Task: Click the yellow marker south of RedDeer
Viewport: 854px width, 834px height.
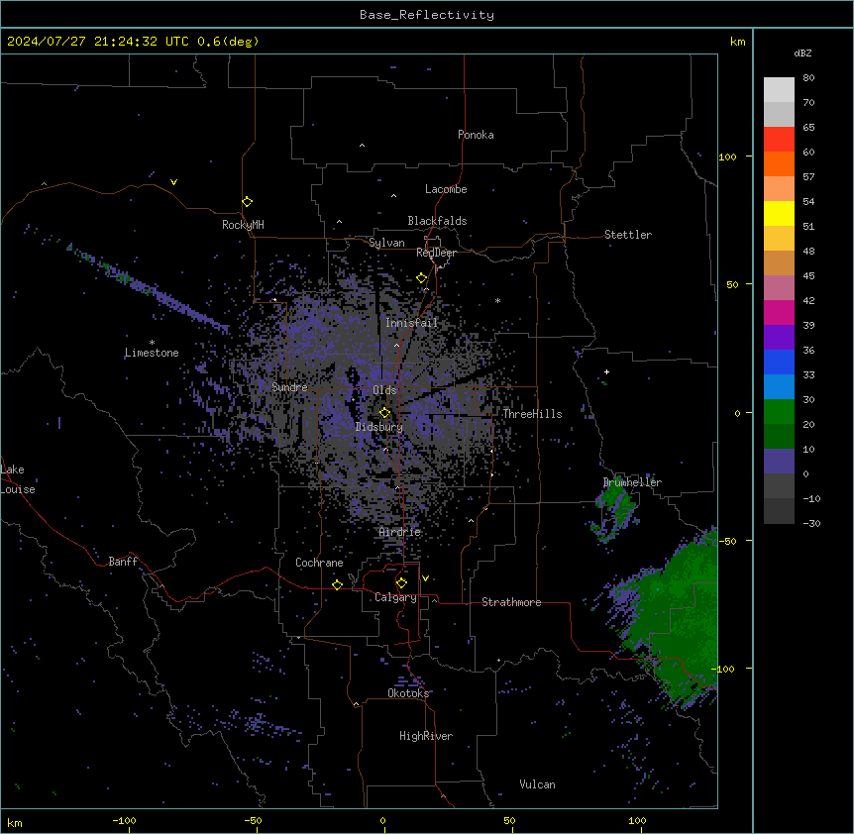Action: pyautogui.click(x=422, y=278)
